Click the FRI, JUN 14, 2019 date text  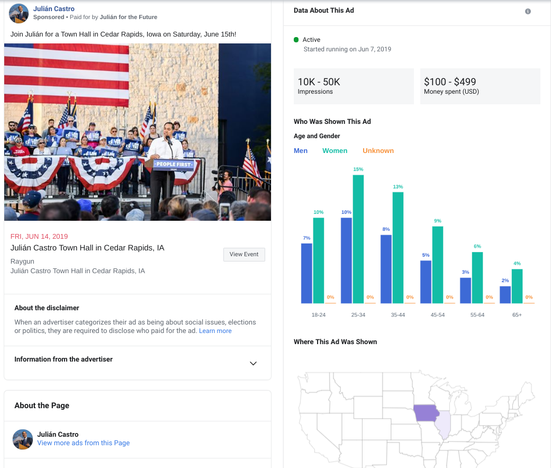pos(39,237)
